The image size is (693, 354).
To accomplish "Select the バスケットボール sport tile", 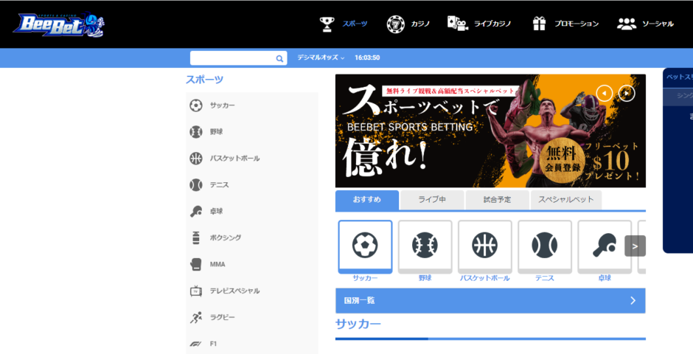I will coord(485,246).
